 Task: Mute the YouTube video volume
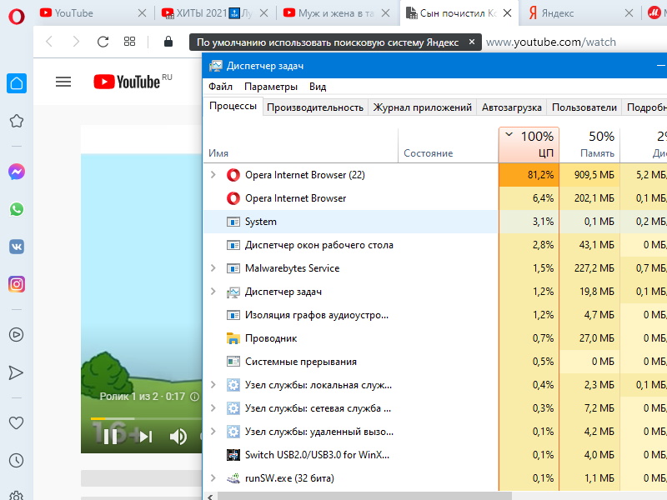[x=178, y=437]
